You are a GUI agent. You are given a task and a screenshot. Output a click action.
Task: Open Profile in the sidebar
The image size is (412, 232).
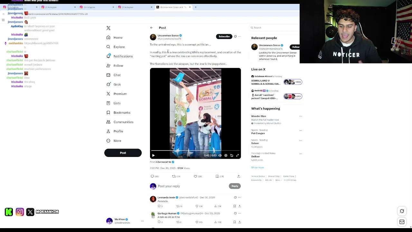click(x=115, y=131)
